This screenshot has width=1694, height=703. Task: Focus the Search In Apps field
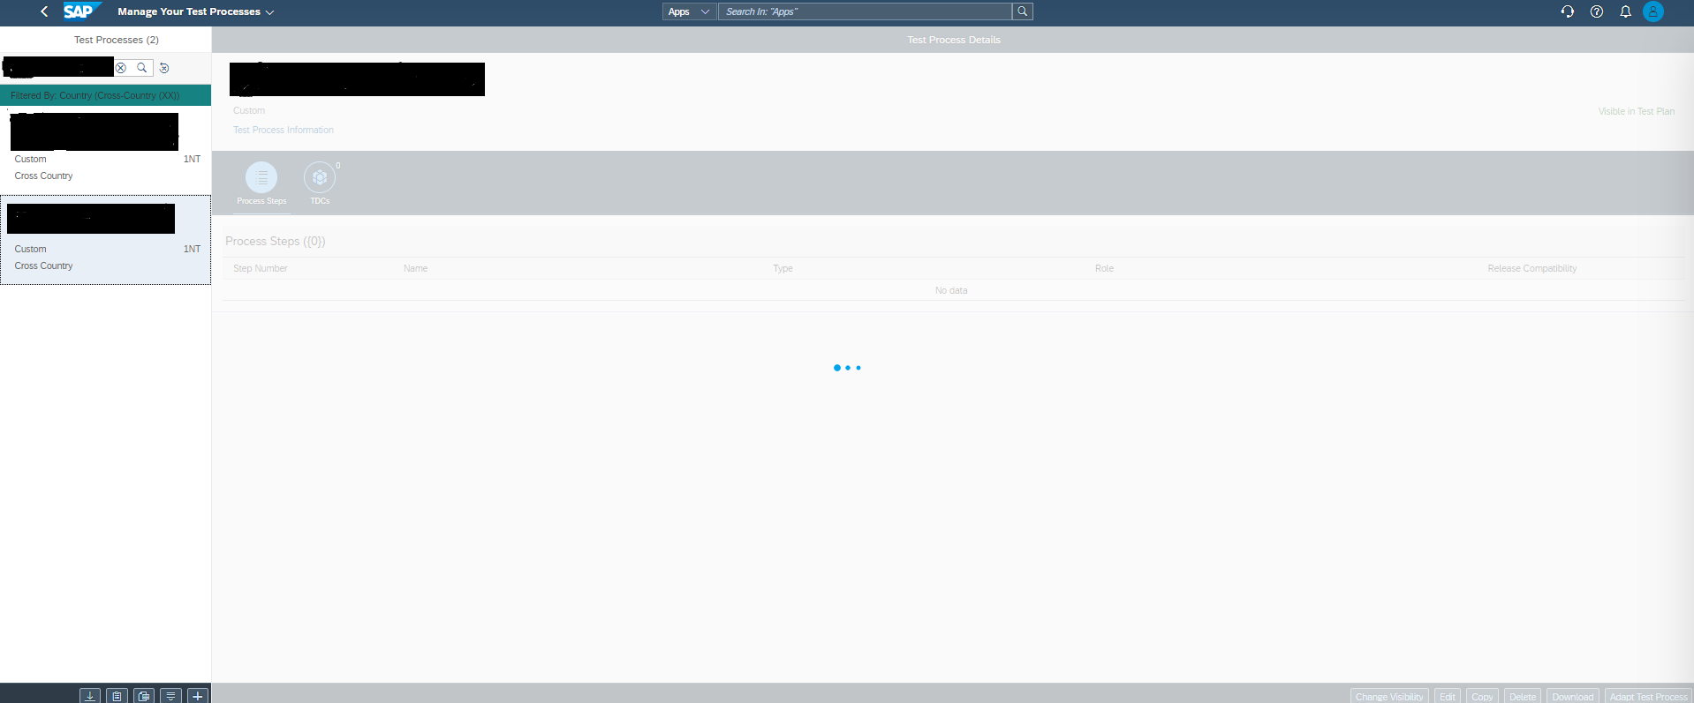(865, 11)
